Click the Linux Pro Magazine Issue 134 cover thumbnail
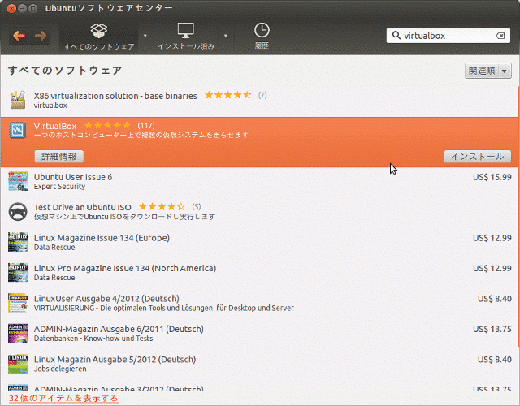 click(x=18, y=273)
